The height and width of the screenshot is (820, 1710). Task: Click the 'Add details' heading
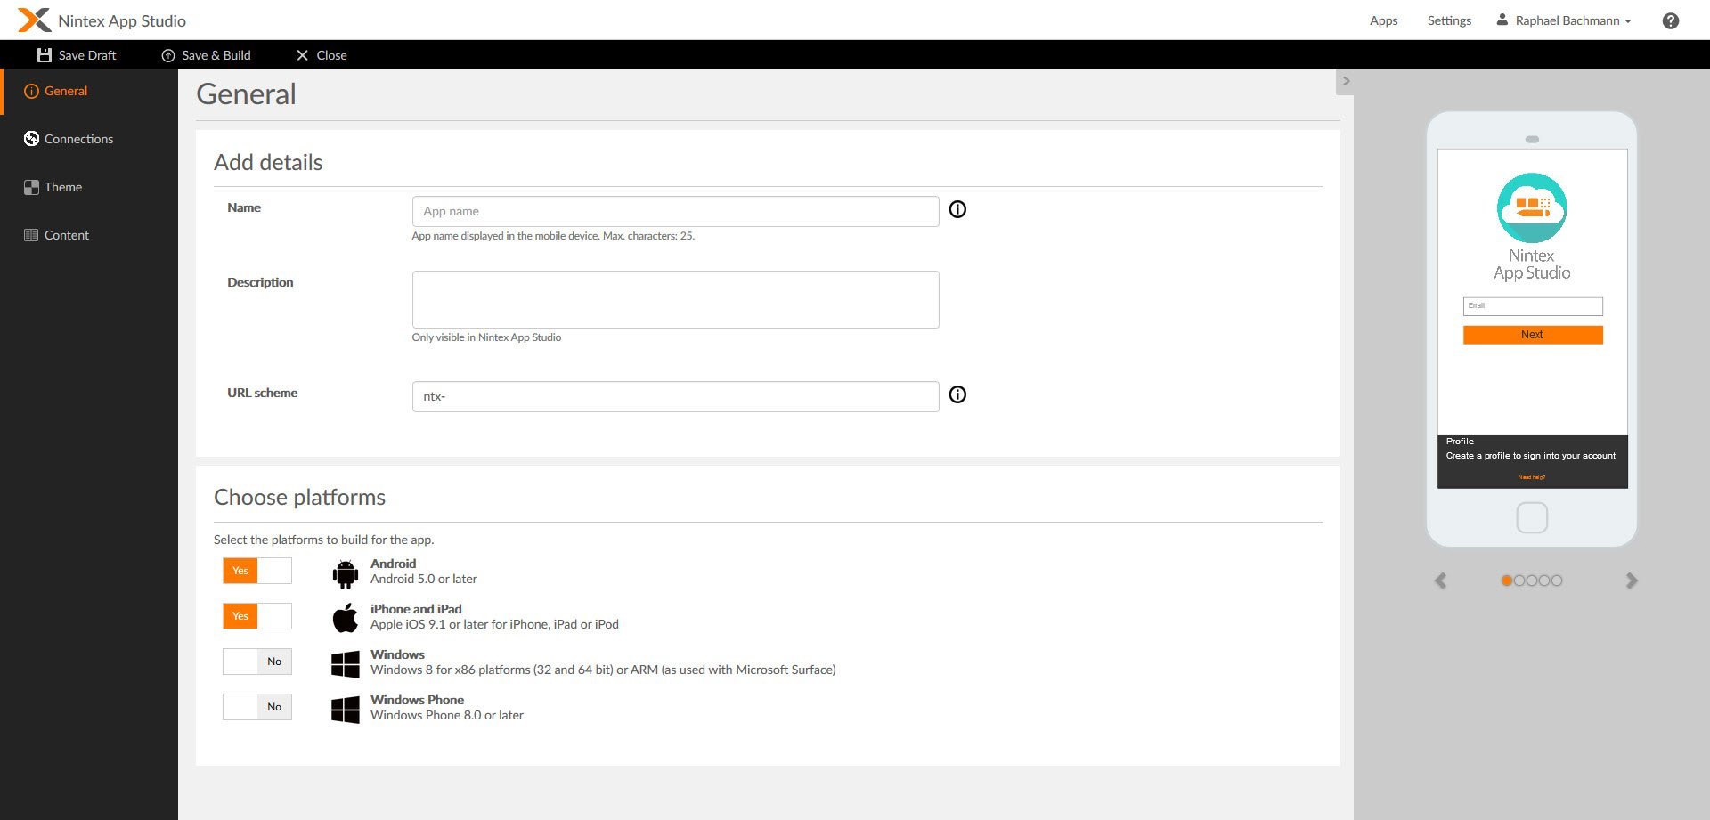(268, 162)
